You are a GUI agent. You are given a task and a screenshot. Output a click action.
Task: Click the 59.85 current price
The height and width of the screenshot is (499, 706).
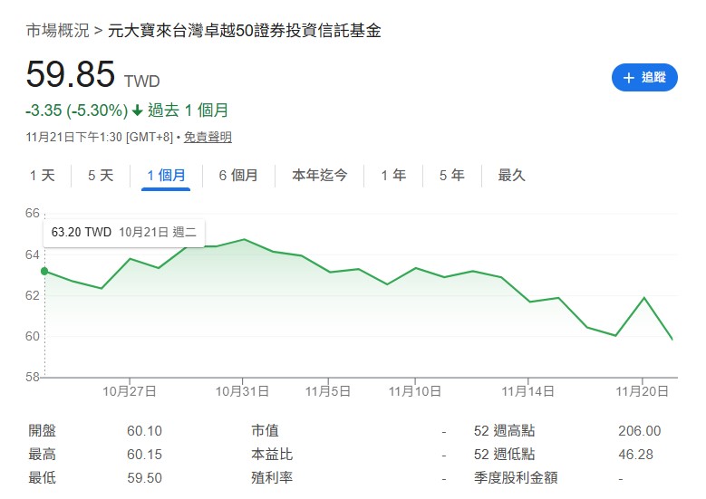(71, 74)
